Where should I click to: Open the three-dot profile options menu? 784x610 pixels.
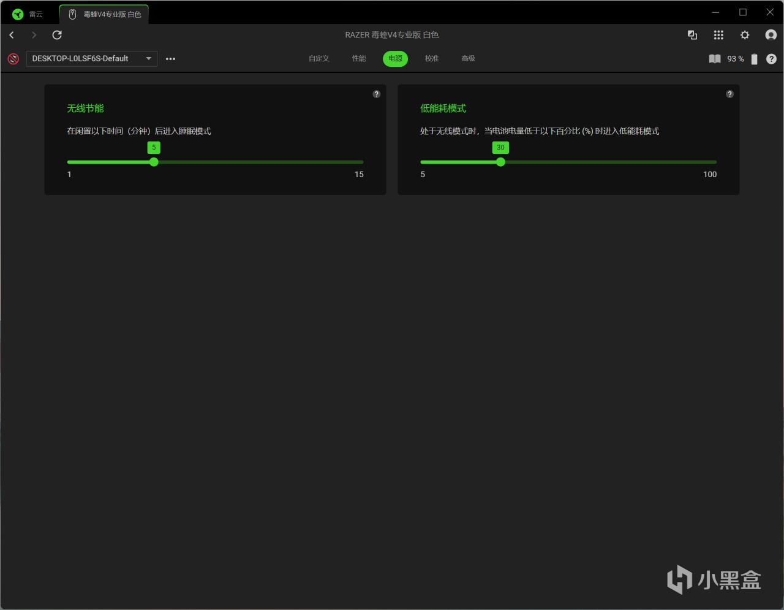coord(171,59)
